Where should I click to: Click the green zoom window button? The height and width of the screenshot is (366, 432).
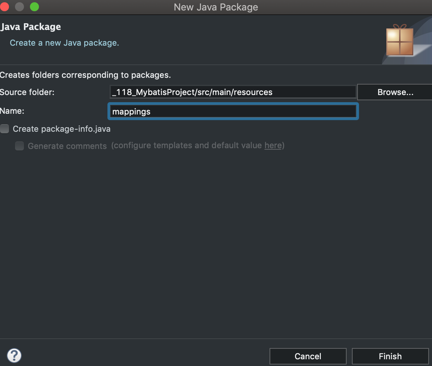[x=34, y=7]
